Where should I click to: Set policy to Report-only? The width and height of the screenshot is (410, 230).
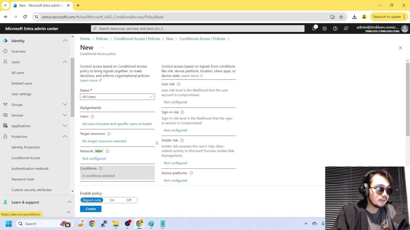tap(92, 200)
